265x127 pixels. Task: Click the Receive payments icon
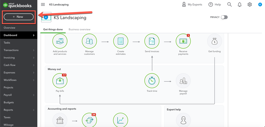coord(183,41)
